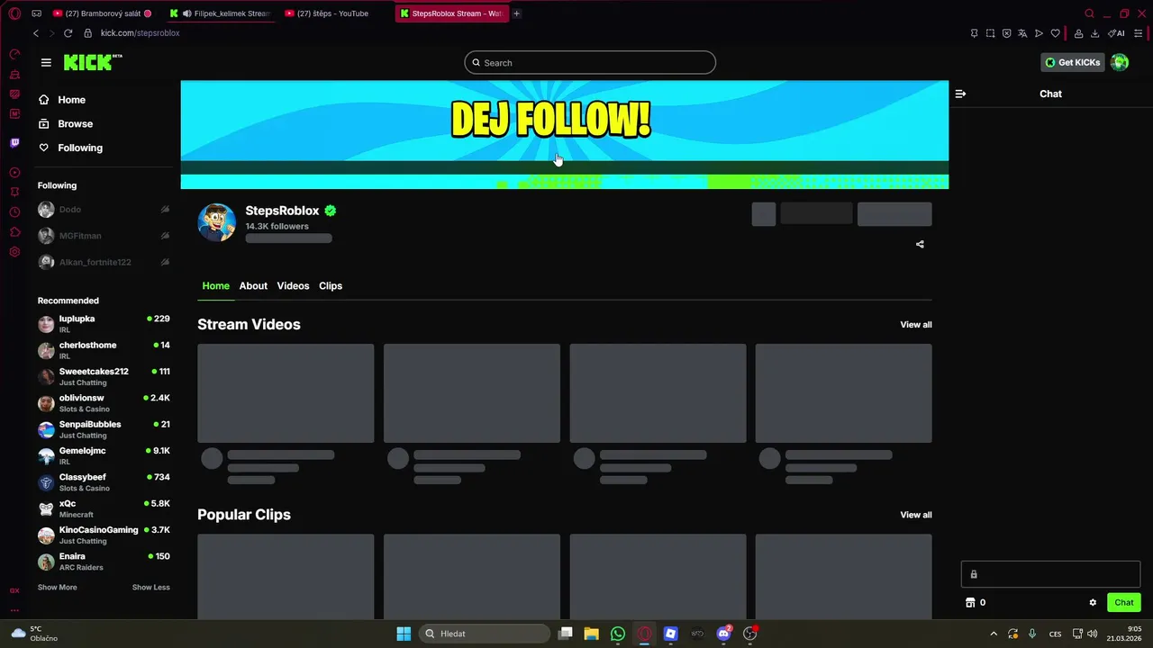Switch to Filipek_kelimek Stream tab
The height and width of the screenshot is (648, 1153).
221,13
